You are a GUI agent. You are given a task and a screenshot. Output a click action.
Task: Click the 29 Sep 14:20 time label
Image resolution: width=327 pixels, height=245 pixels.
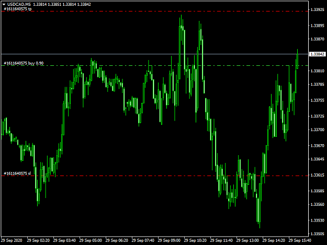(274, 240)
